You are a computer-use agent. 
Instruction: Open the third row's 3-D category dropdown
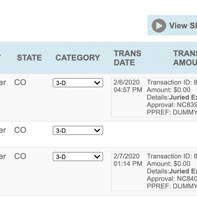(x=78, y=156)
